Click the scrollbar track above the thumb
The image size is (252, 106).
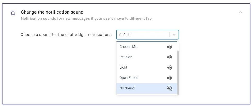pos(178,46)
